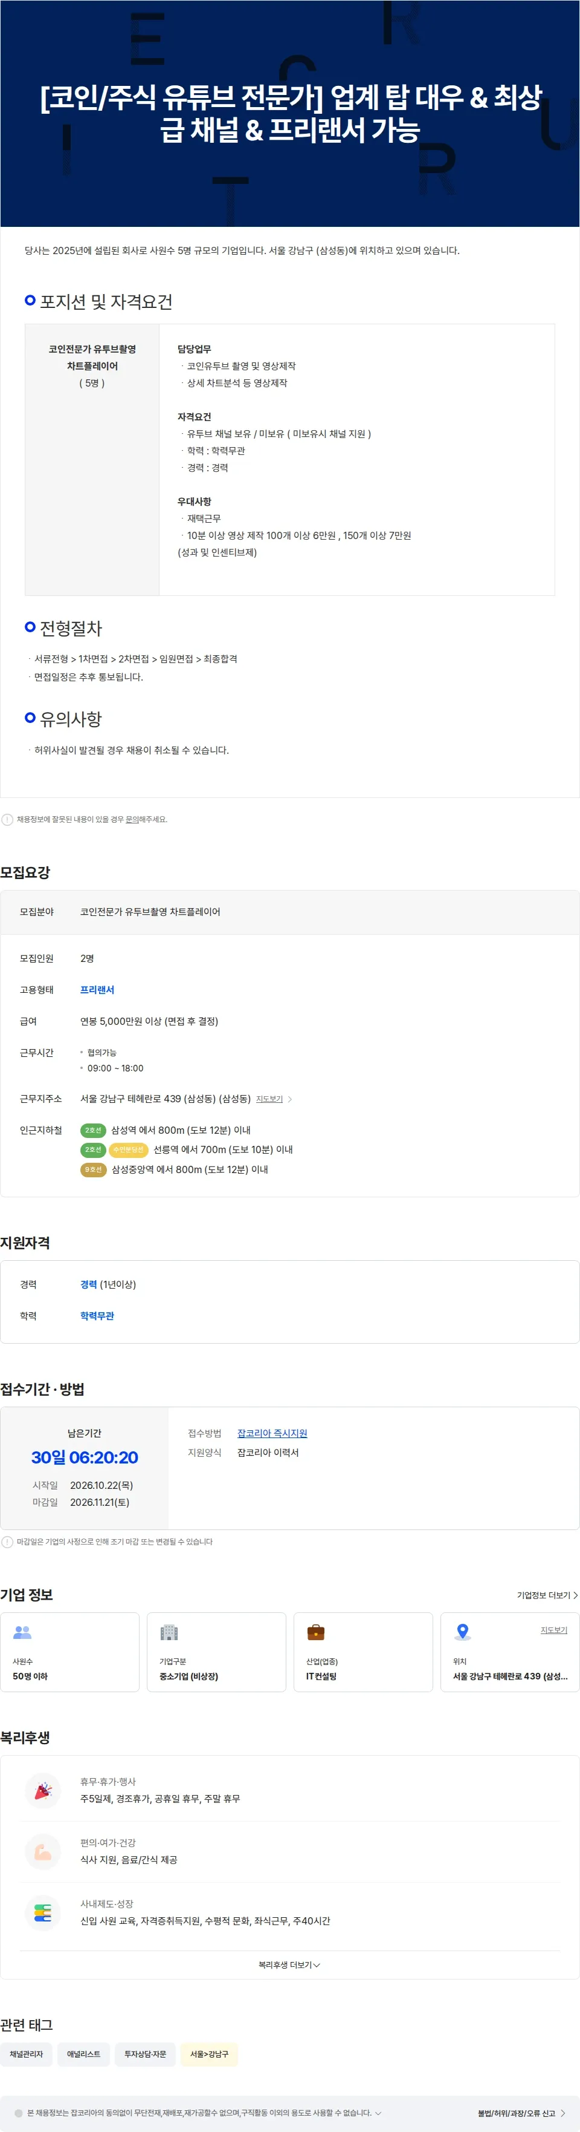Click the start date 2026.10.22(목)
Viewport: 580px width, 2132px height.
101,1486
